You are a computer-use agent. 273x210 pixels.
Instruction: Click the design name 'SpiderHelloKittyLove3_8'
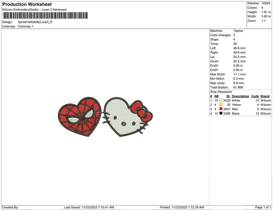(35, 22)
